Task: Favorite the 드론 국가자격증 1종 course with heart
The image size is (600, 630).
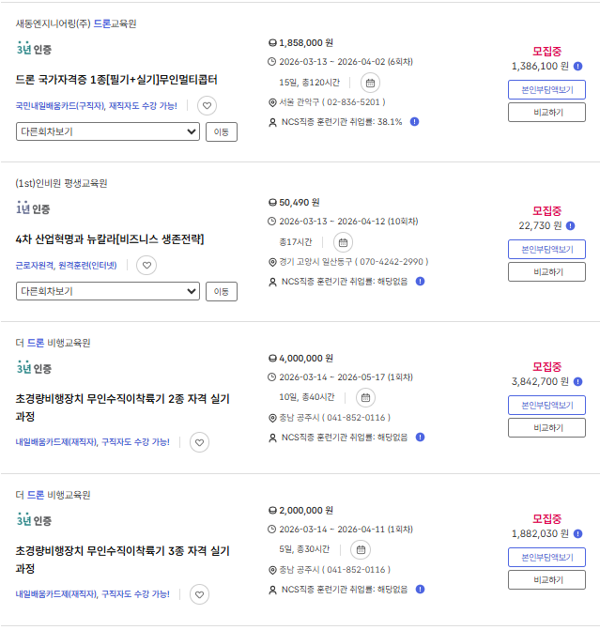Action: (208, 106)
